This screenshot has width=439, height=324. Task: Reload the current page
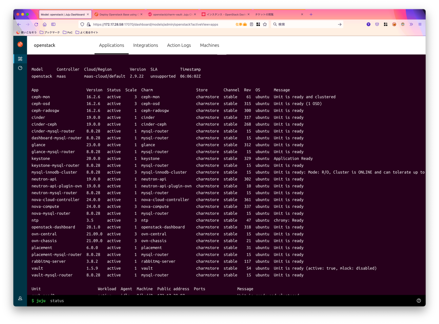pyautogui.click(x=36, y=25)
